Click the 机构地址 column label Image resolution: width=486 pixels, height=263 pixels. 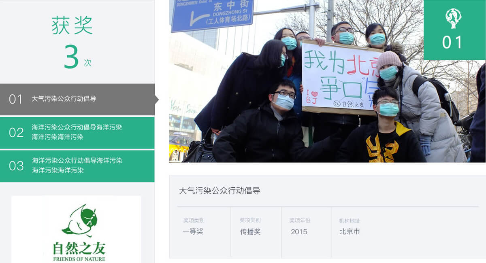tap(350, 221)
